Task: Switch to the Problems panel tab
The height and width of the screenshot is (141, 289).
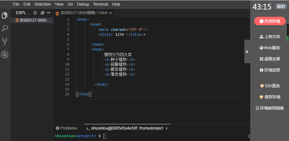Action: [66, 128]
